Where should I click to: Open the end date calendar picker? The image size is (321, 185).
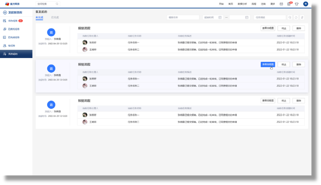pyautogui.click(x=247, y=18)
